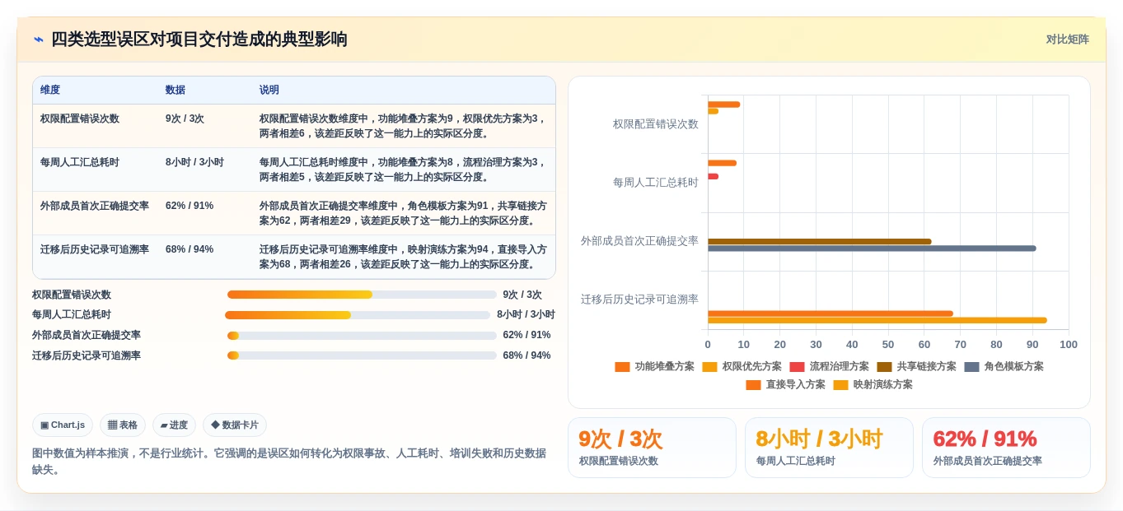Click the red 流程治理方案 bar in chart
Image resolution: width=1123 pixels, height=511 pixels.
pos(713,176)
